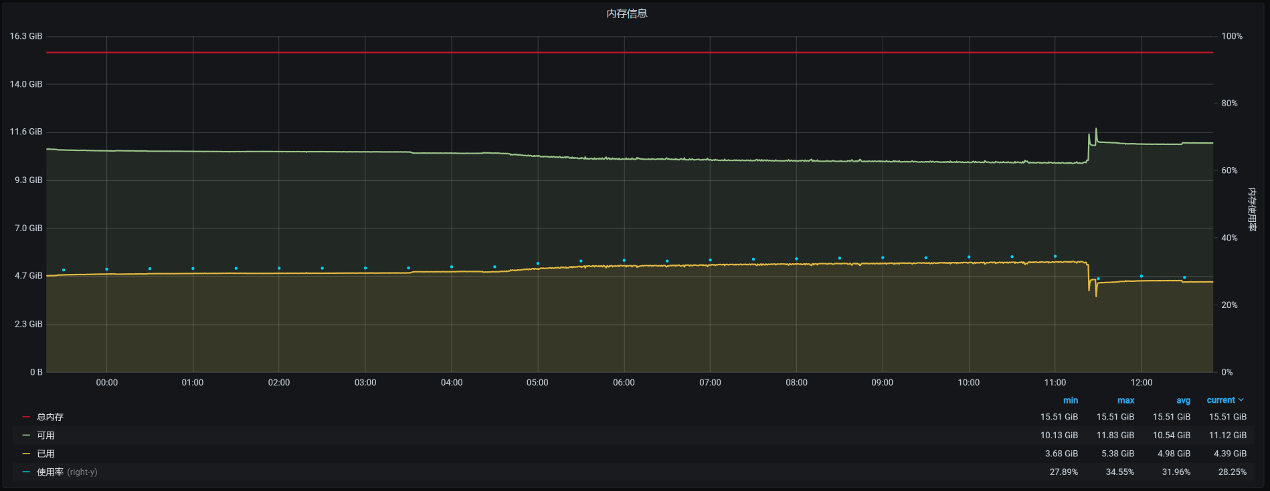The height and width of the screenshot is (491, 1270).
Task: Click the 11.83 GiB max value of 可用
Action: (1115, 436)
